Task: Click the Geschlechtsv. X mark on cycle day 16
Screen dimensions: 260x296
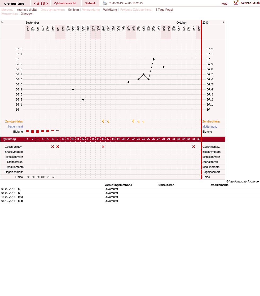Action: click(103, 147)
